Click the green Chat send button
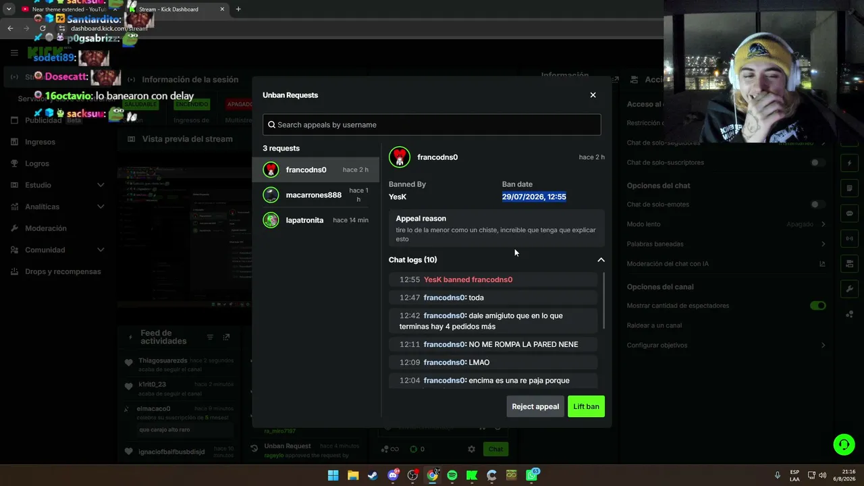This screenshot has width=864, height=486. coord(496,449)
